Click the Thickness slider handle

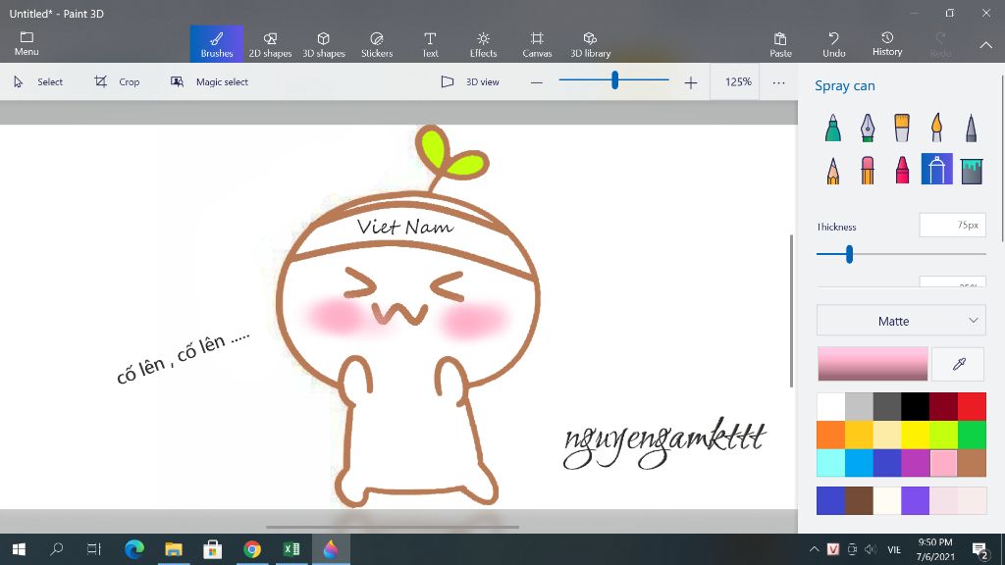[849, 254]
